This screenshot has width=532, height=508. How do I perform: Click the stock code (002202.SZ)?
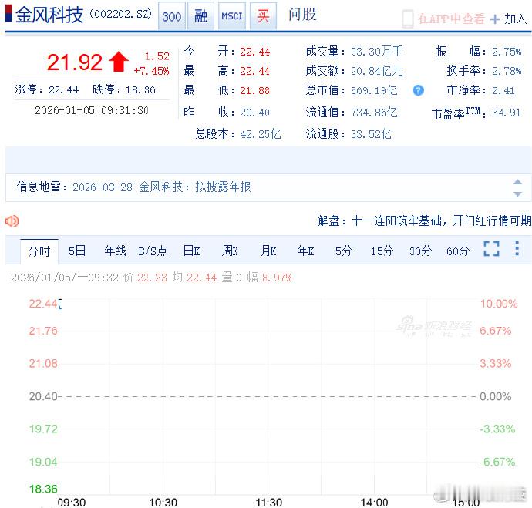click(120, 14)
